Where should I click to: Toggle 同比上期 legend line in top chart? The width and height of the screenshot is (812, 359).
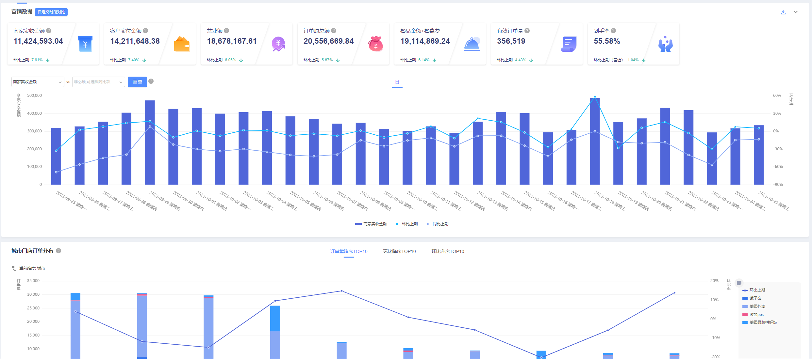436,224
